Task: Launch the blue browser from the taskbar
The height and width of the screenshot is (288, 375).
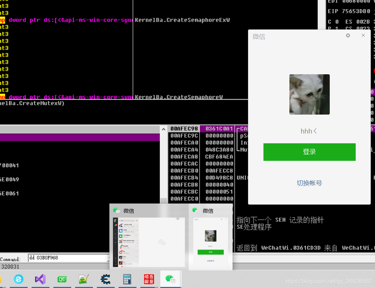Action: [19, 279]
